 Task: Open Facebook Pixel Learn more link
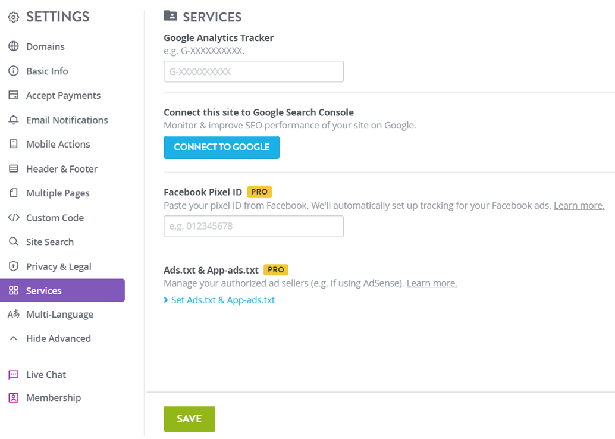(x=579, y=206)
